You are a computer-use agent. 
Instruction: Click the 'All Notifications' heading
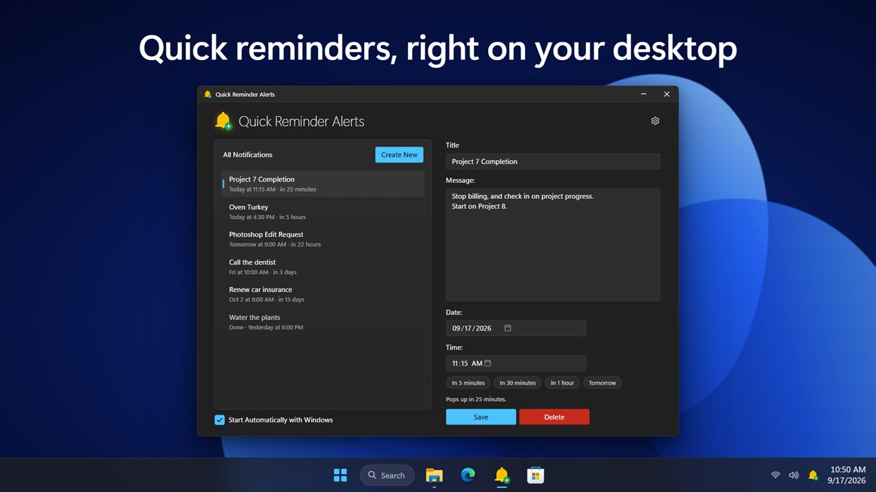click(248, 155)
